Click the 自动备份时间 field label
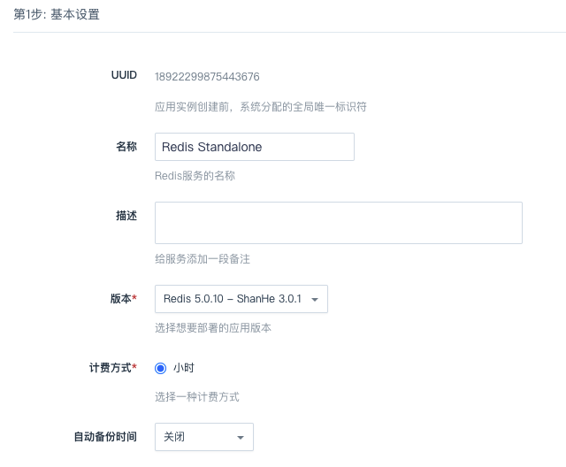 coord(105,437)
